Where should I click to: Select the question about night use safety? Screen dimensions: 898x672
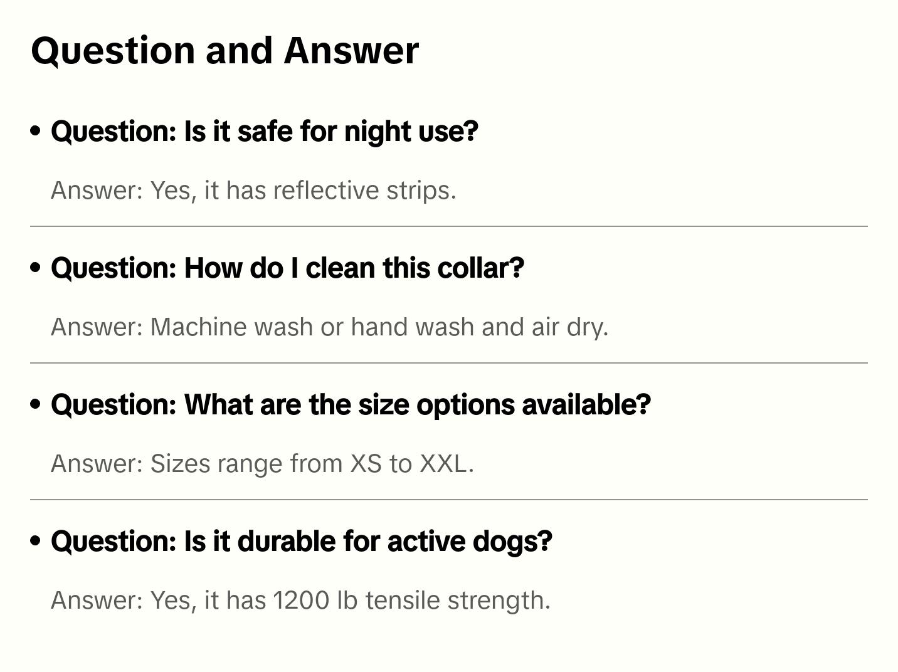[264, 131]
